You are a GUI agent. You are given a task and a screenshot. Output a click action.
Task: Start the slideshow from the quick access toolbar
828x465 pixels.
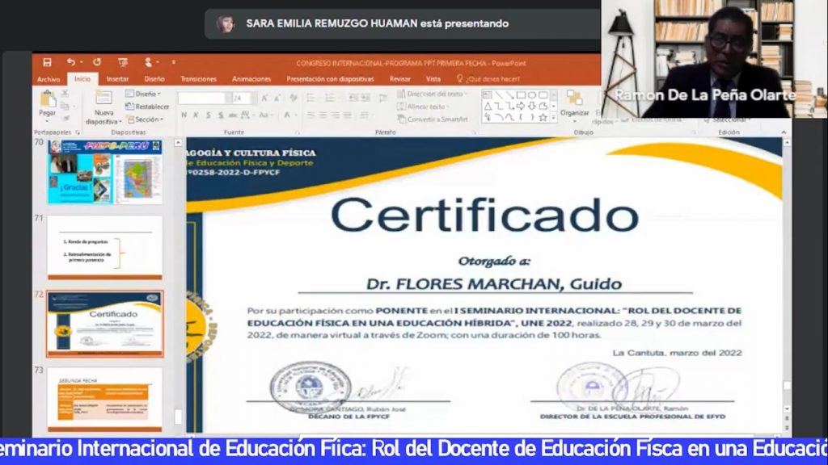pos(123,63)
